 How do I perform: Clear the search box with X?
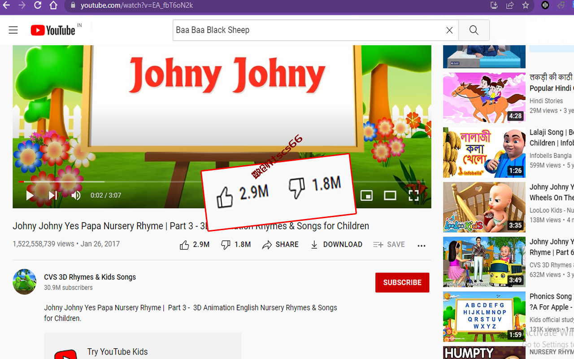[449, 30]
